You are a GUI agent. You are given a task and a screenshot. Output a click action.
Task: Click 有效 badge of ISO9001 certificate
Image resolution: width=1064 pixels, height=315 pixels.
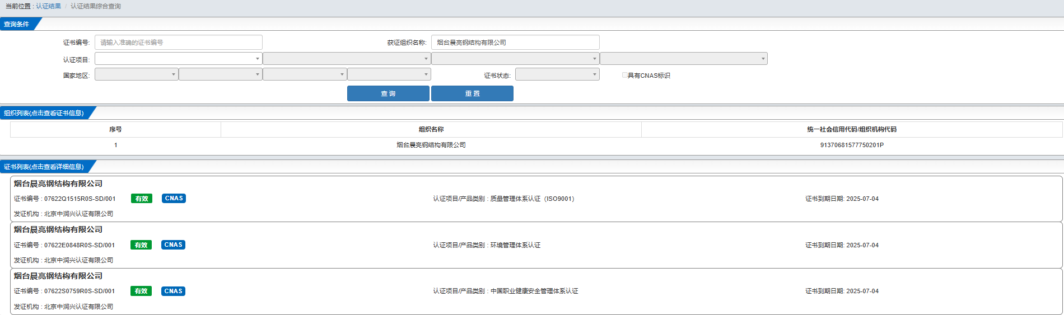142,199
